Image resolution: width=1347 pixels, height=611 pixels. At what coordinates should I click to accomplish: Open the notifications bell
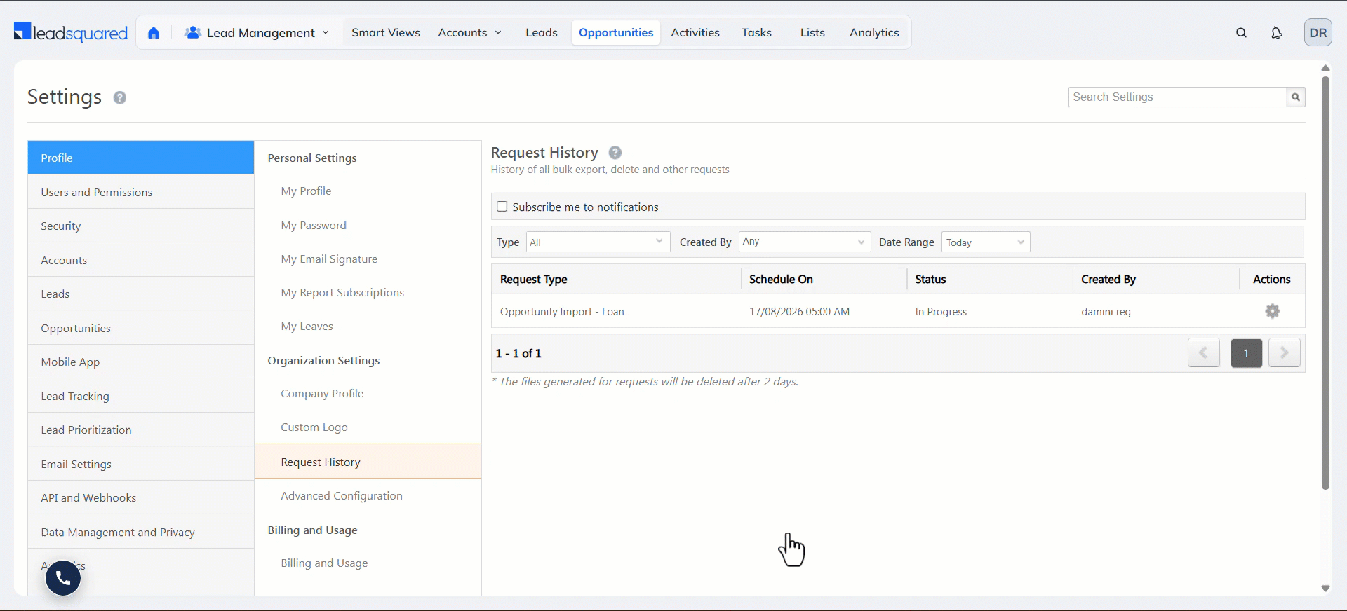click(x=1277, y=33)
